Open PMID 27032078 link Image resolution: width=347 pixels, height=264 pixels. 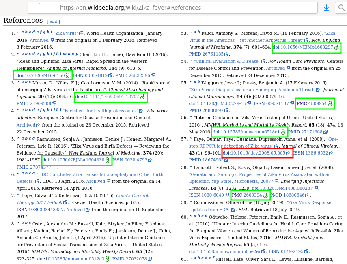click(130, 258)
